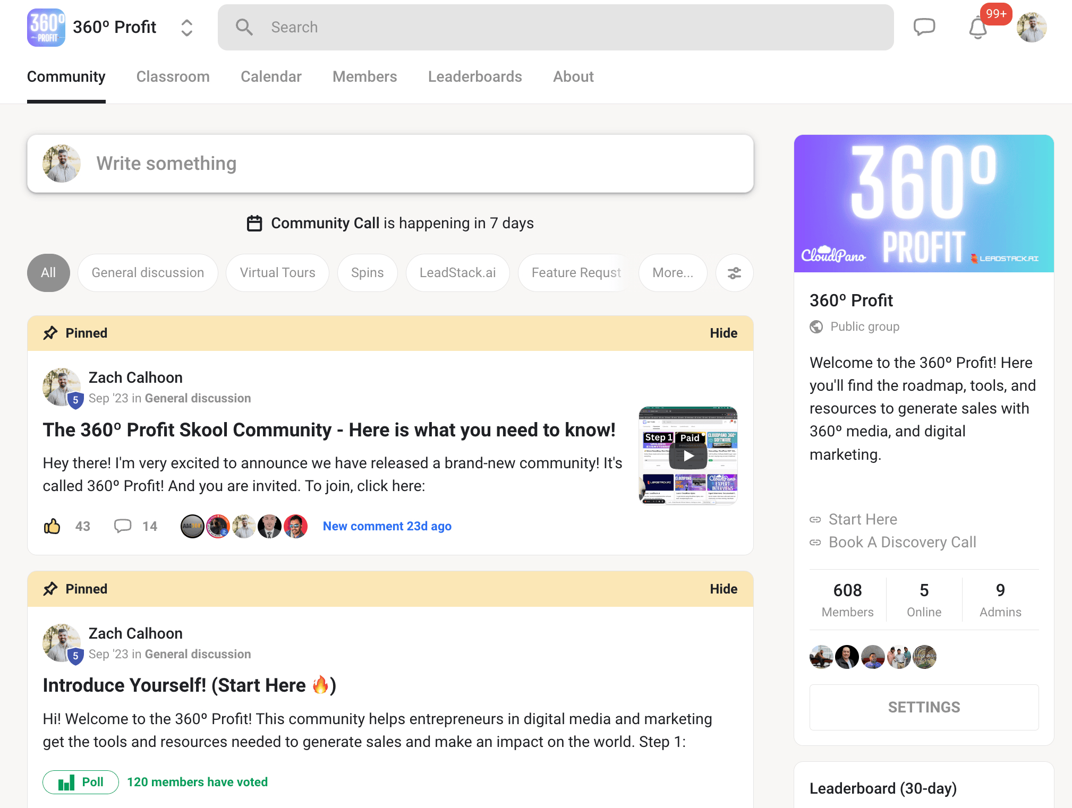The image size is (1072, 808).
Task: Click the 360° Profit logo icon
Action: point(46,28)
